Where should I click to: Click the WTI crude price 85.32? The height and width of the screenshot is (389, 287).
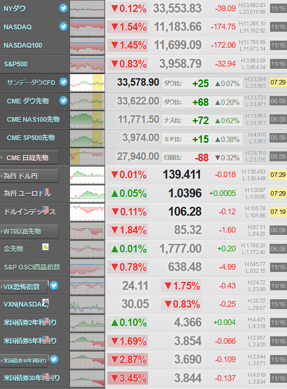pyautogui.click(x=188, y=230)
